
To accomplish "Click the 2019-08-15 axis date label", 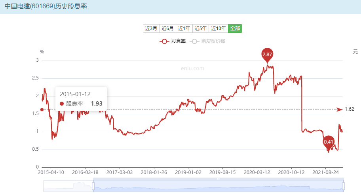I will (222, 172).
